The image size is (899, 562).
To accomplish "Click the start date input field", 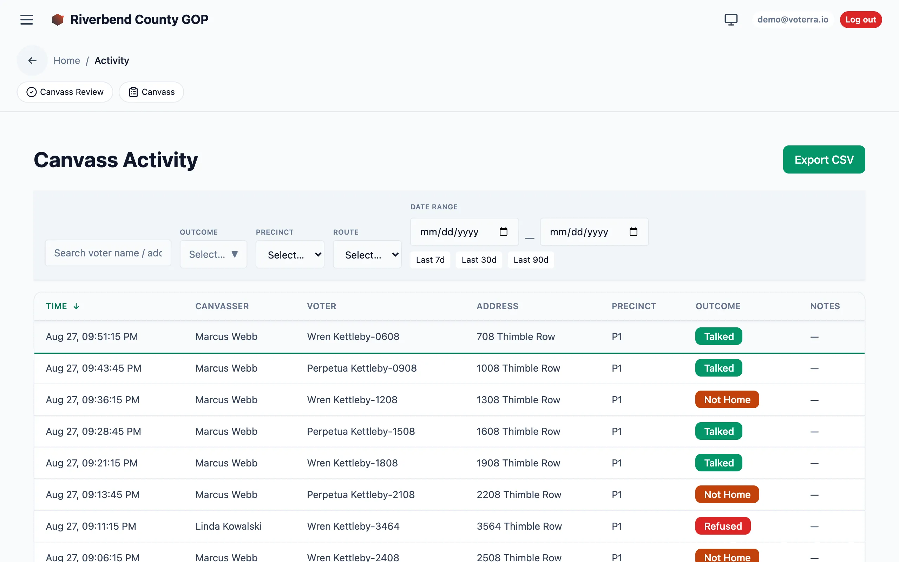I will click(x=464, y=232).
